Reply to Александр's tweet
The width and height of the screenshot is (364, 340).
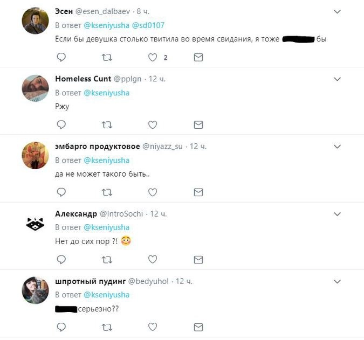point(61,260)
